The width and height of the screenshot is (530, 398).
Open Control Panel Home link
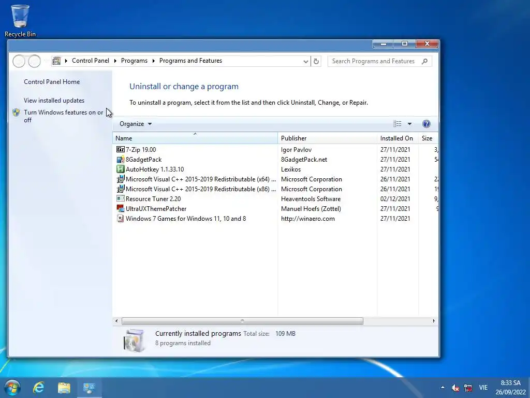52,81
